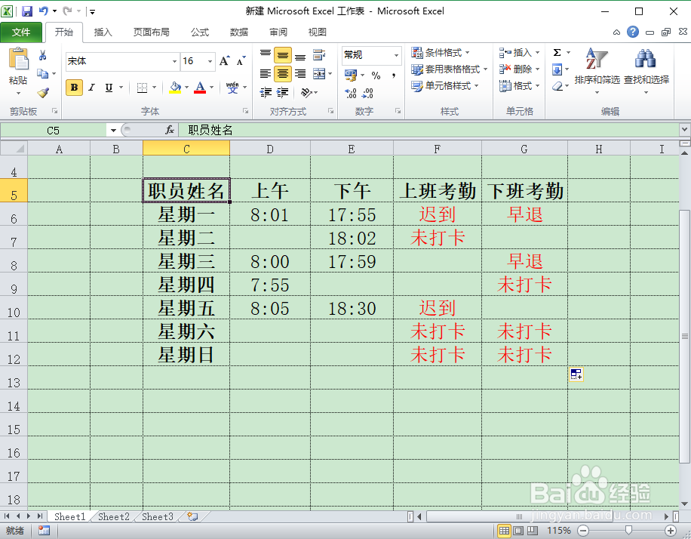
Task: Increase font size with the large A icon
Action: (x=225, y=61)
